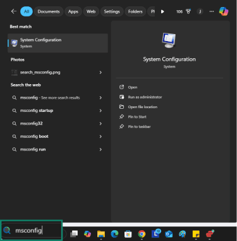This screenshot has height=241, width=237.
Task: Click large System Configuration icon in preview
Action: coord(169,40)
